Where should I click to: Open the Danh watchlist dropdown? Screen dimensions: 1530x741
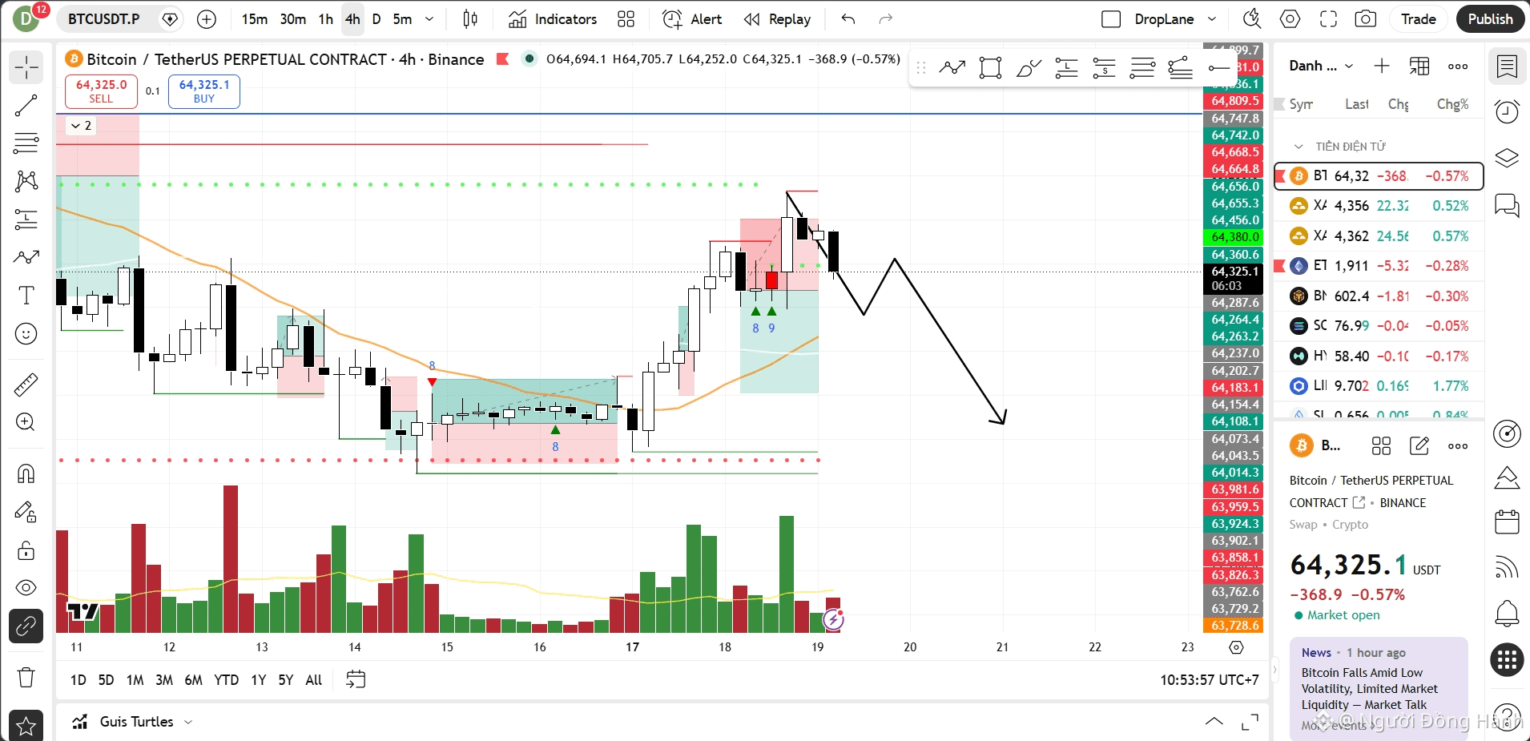coord(1321,66)
